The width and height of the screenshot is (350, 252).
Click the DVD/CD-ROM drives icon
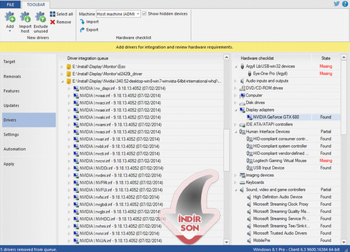[242, 88]
